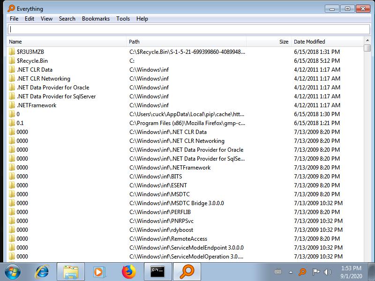Image resolution: width=375 pixels, height=281 pixels.
Task: Select the folder icon named 0
Action: click(12, 114)
